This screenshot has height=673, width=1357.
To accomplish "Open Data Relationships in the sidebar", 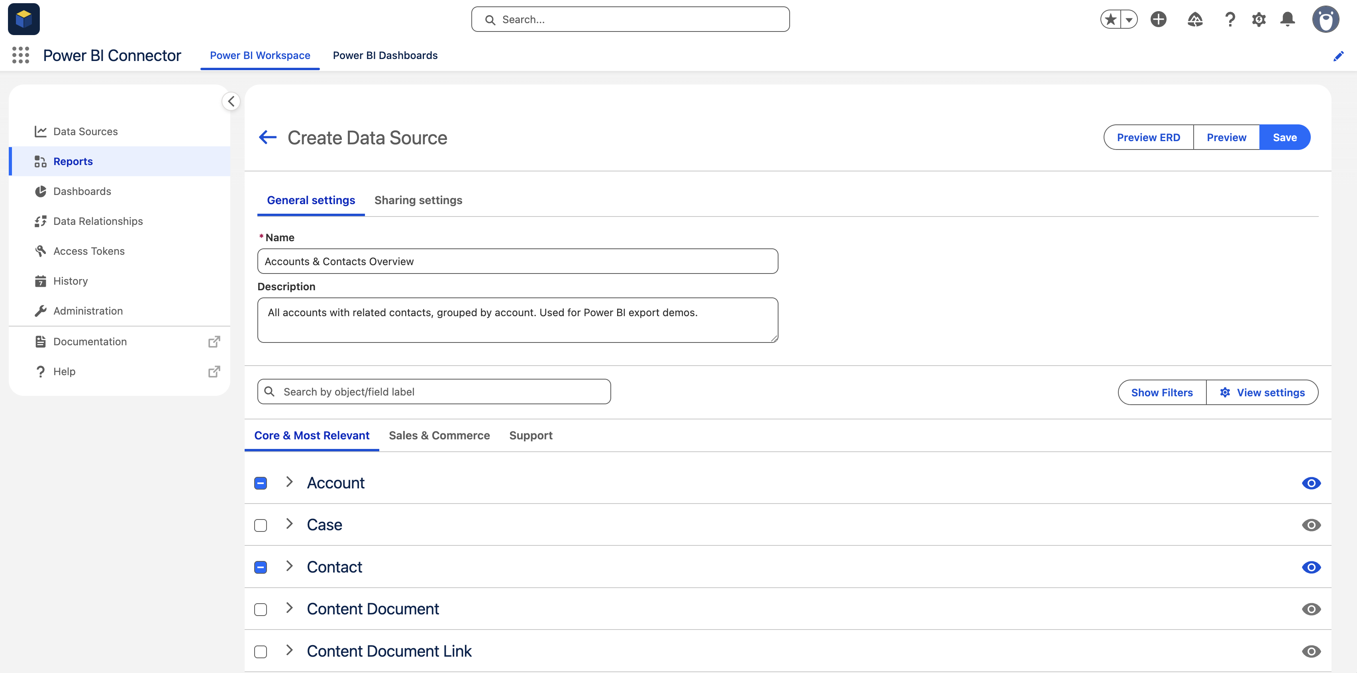I will [x=120, y=221].
